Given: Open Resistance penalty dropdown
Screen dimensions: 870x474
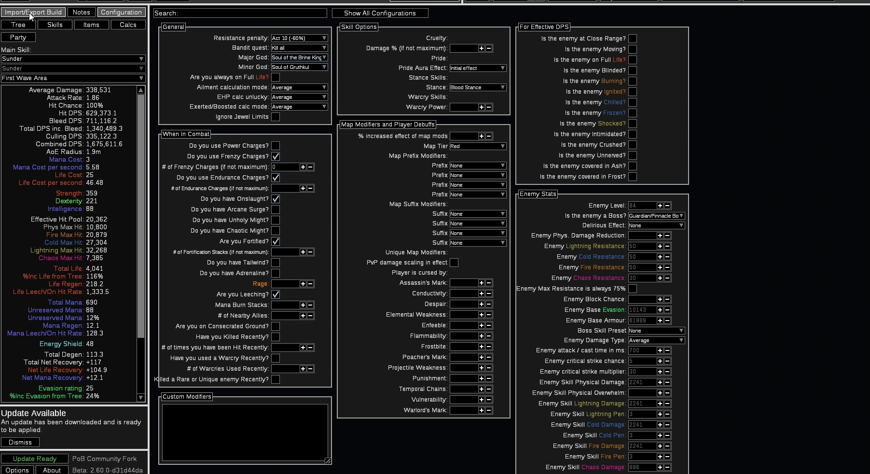Looking at the screenshot, I should (299, 38).
